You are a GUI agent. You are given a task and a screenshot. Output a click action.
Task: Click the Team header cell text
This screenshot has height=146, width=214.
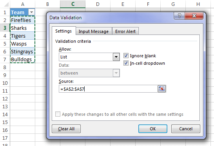click(x=18, y=12)
